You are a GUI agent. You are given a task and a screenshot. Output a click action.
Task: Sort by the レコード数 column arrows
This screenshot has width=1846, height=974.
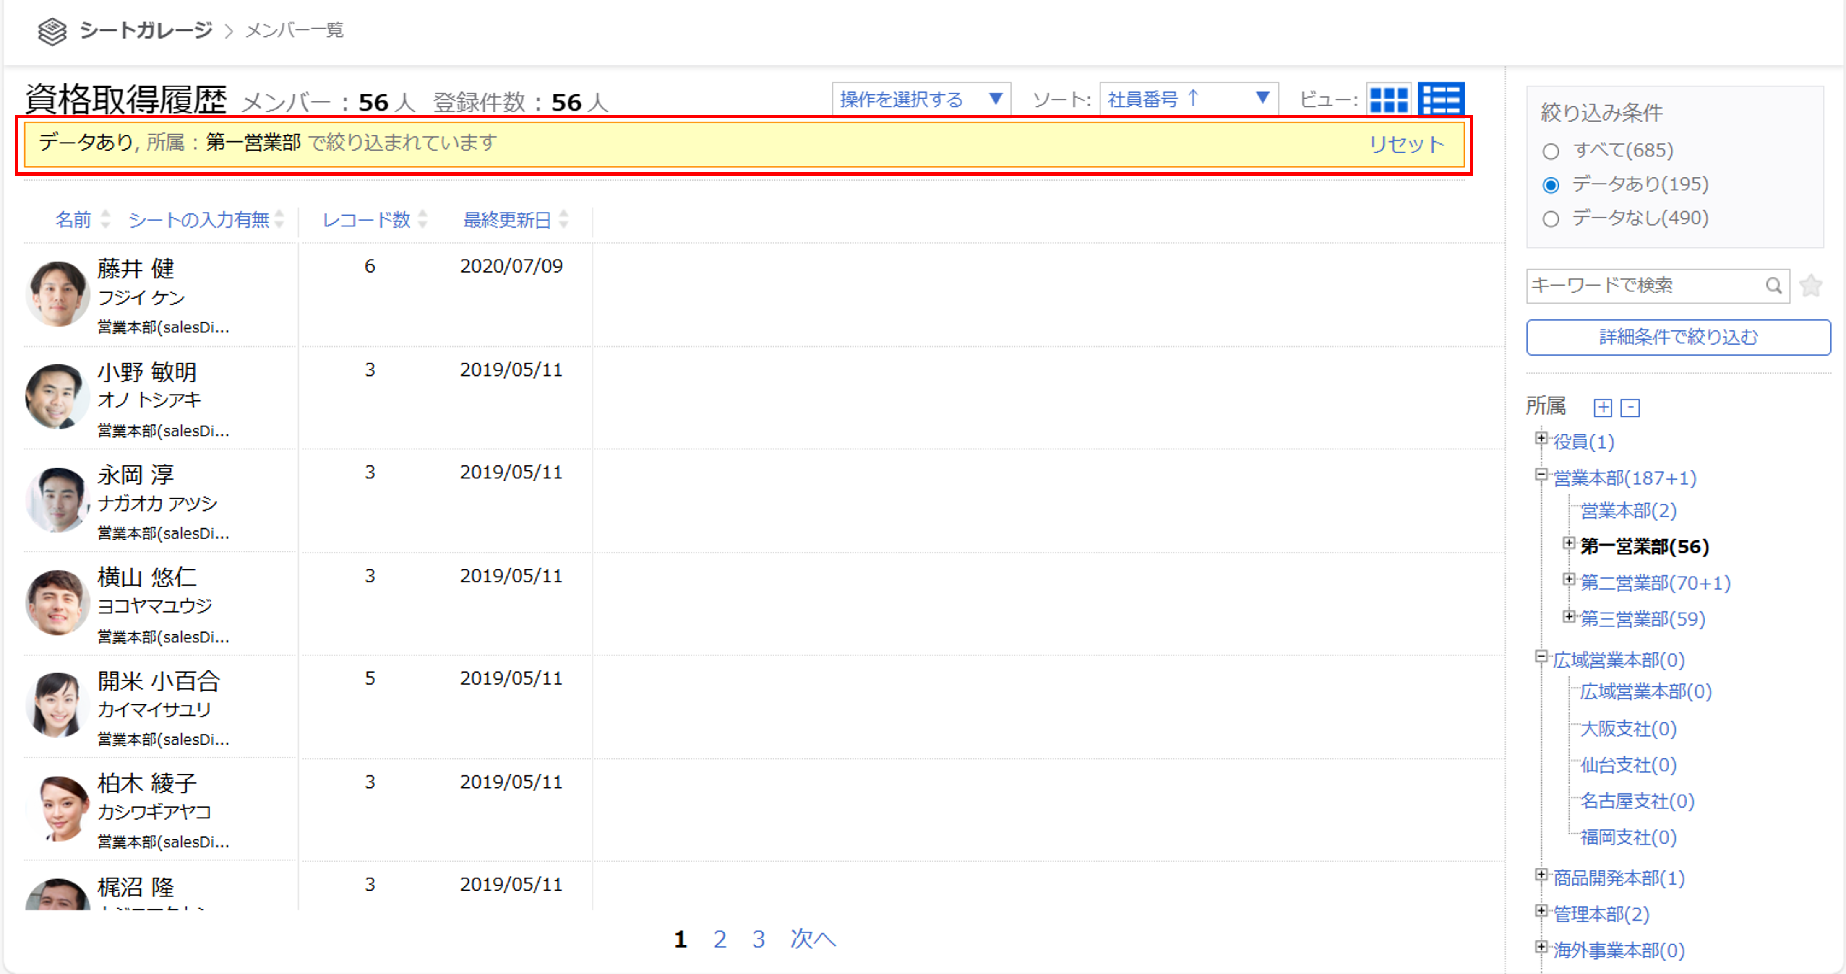click(x=423, y=220)
